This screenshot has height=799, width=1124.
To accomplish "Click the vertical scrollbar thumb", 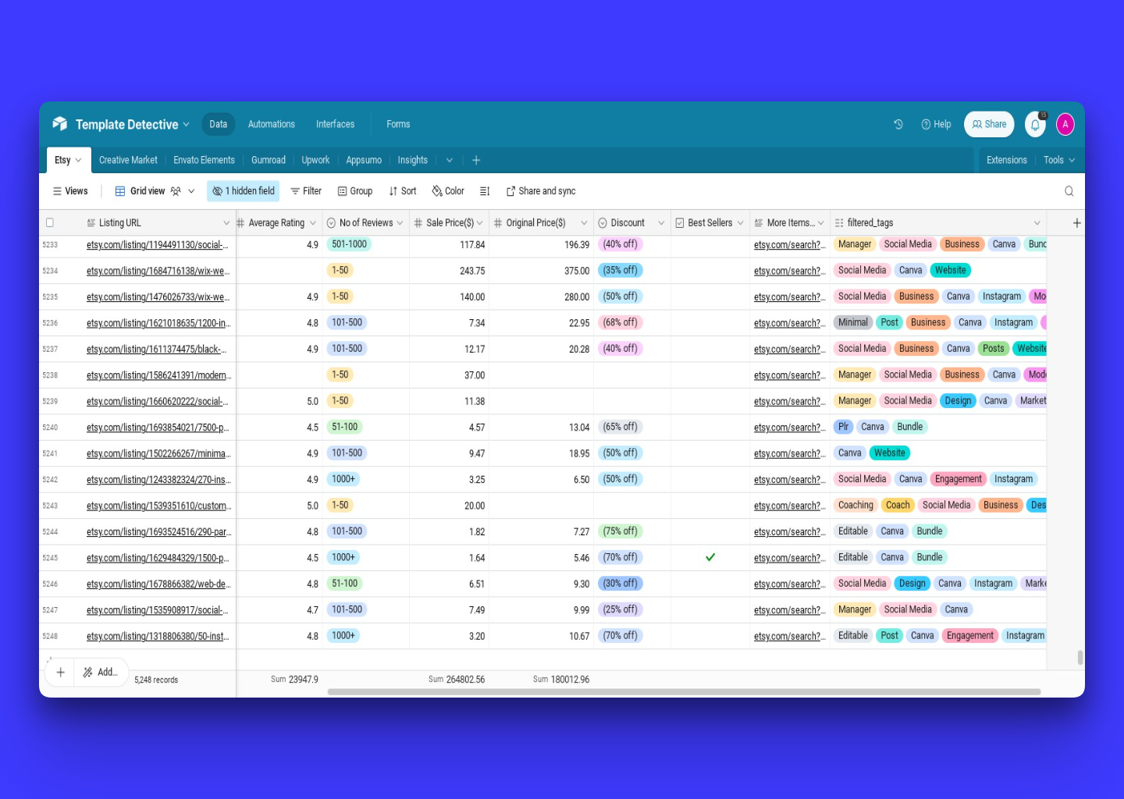I will click(x=1080, y=658).
